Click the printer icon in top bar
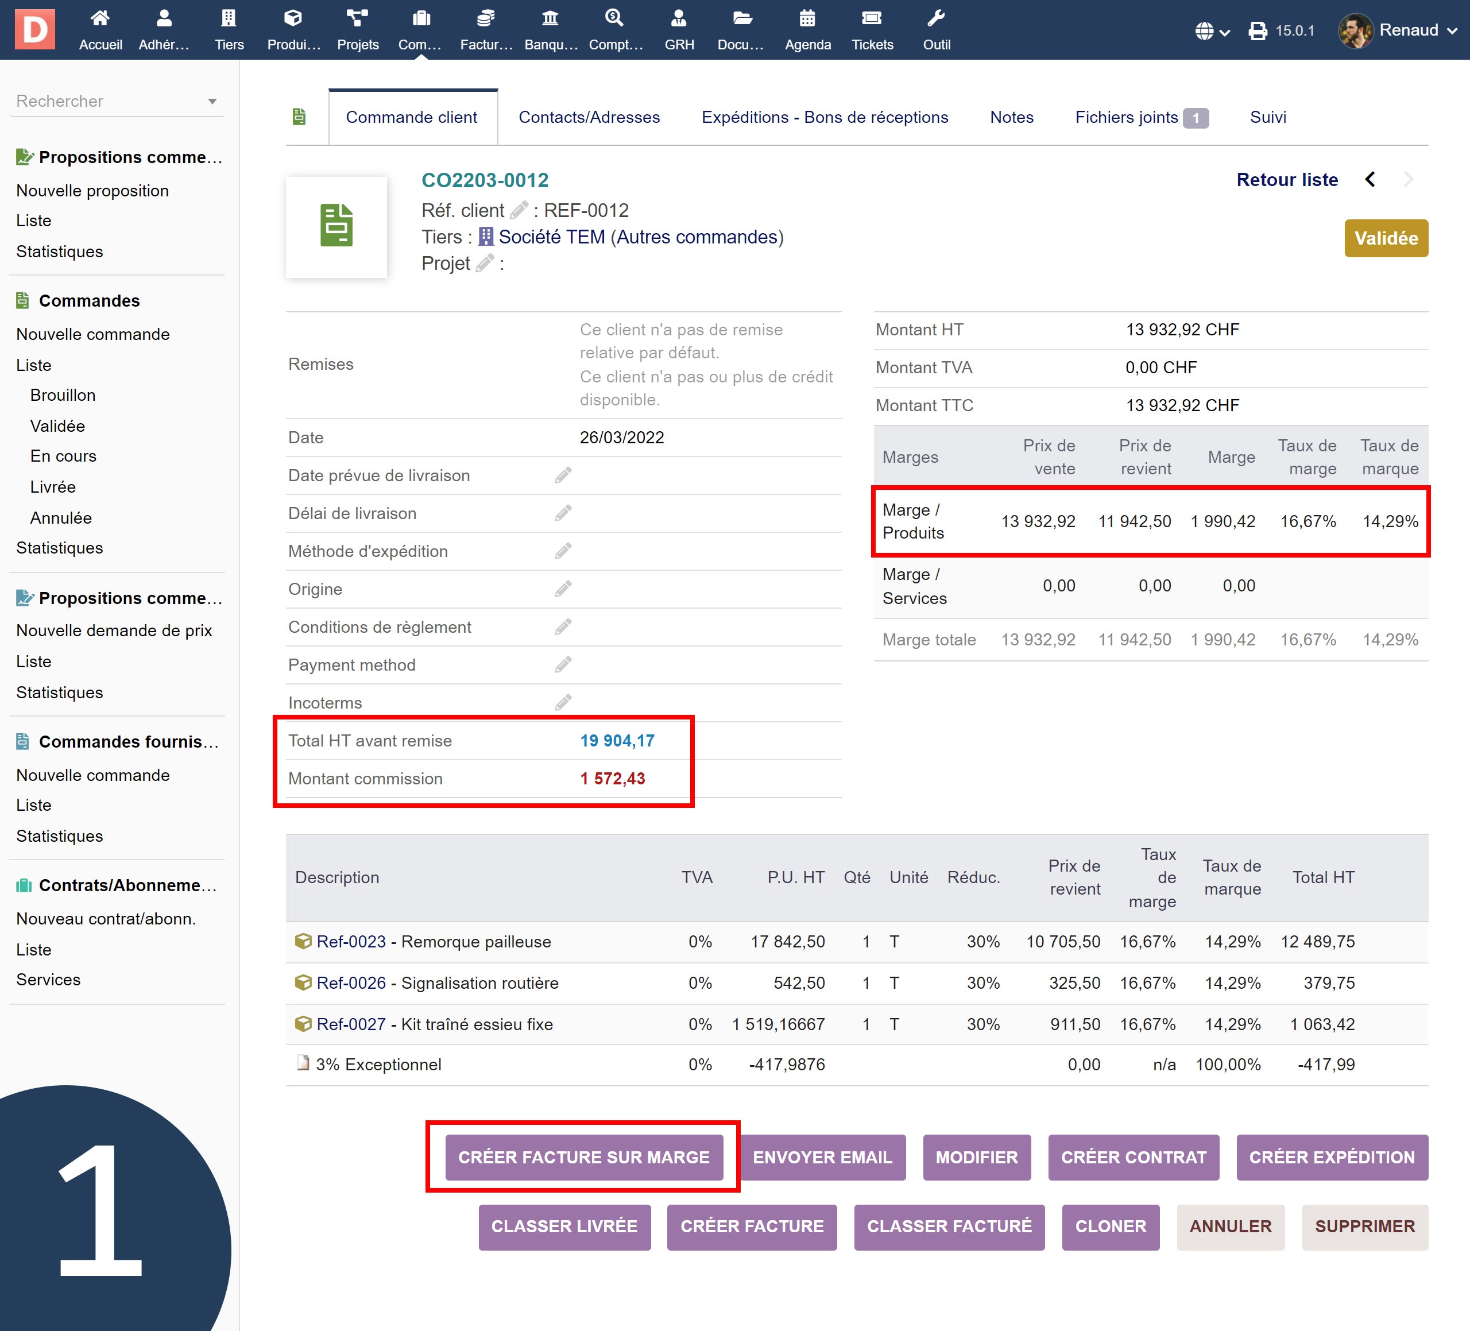Image resolution: width=1470 pixels, height=1331 pixels. click(x=1258, y=30)
